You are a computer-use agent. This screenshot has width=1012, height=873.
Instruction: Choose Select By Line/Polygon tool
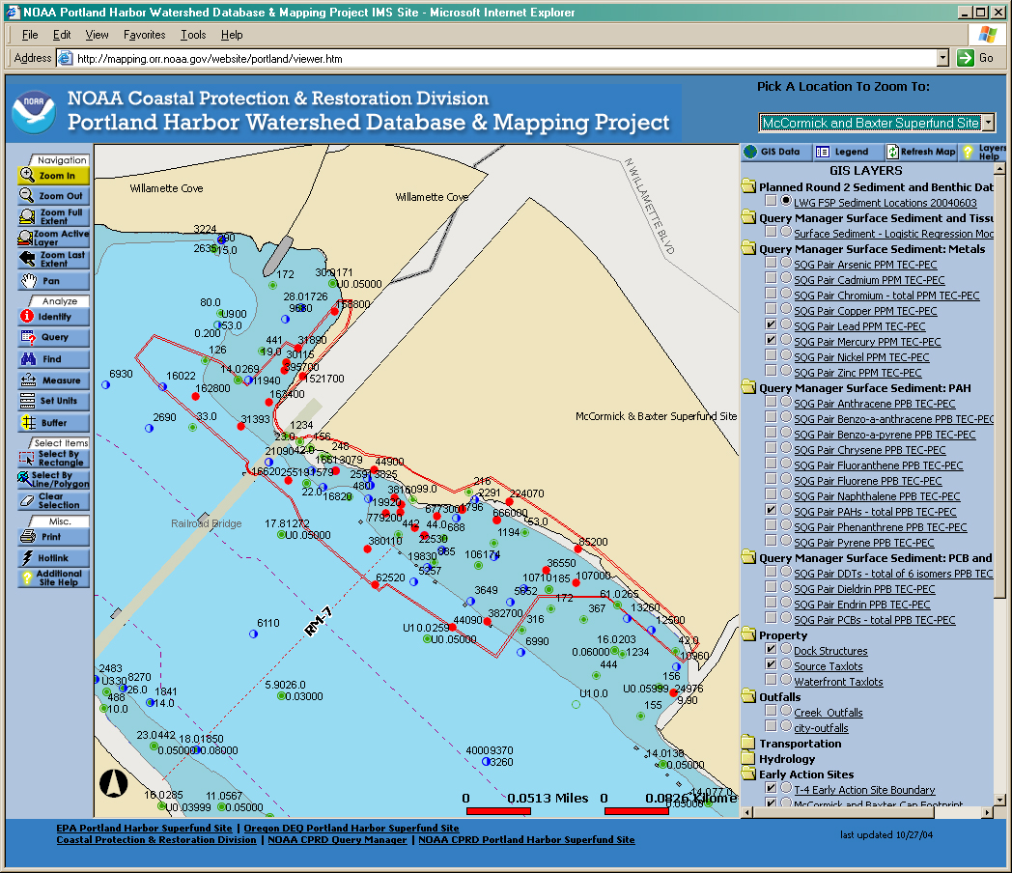pos(53,479)
